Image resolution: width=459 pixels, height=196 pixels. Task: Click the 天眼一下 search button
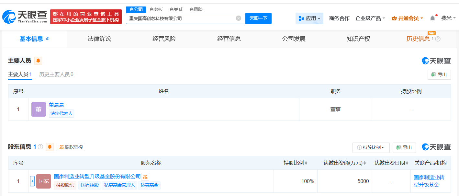tap(258, 18)
